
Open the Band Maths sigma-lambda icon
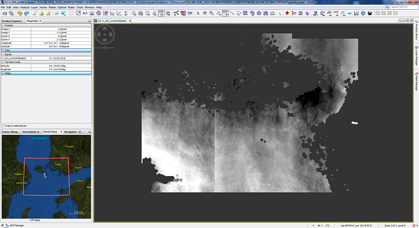click(85, 13)
